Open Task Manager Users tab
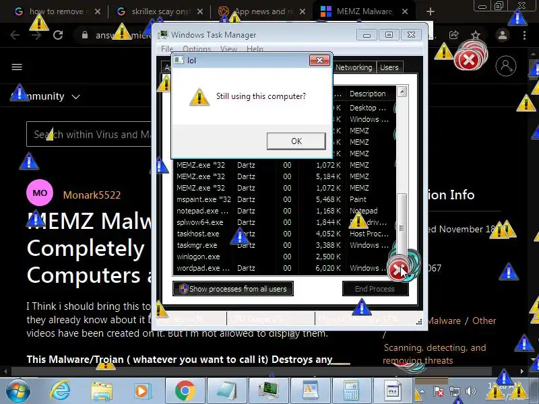This screenshot has width=539, height=404. (x=389, y=67)
